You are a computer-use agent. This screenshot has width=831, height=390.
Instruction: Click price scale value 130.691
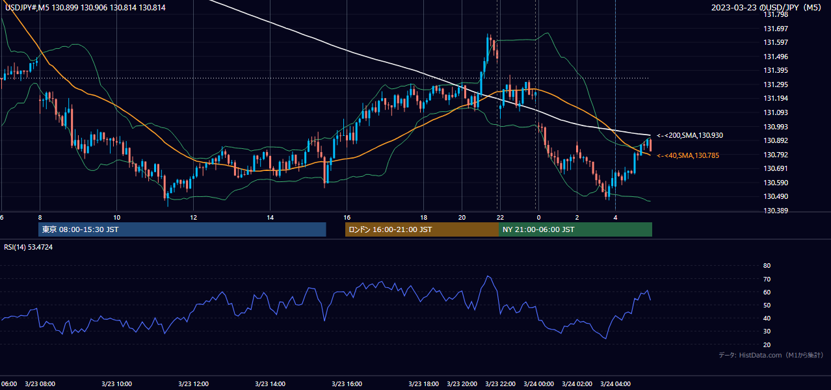click(776, 168)
